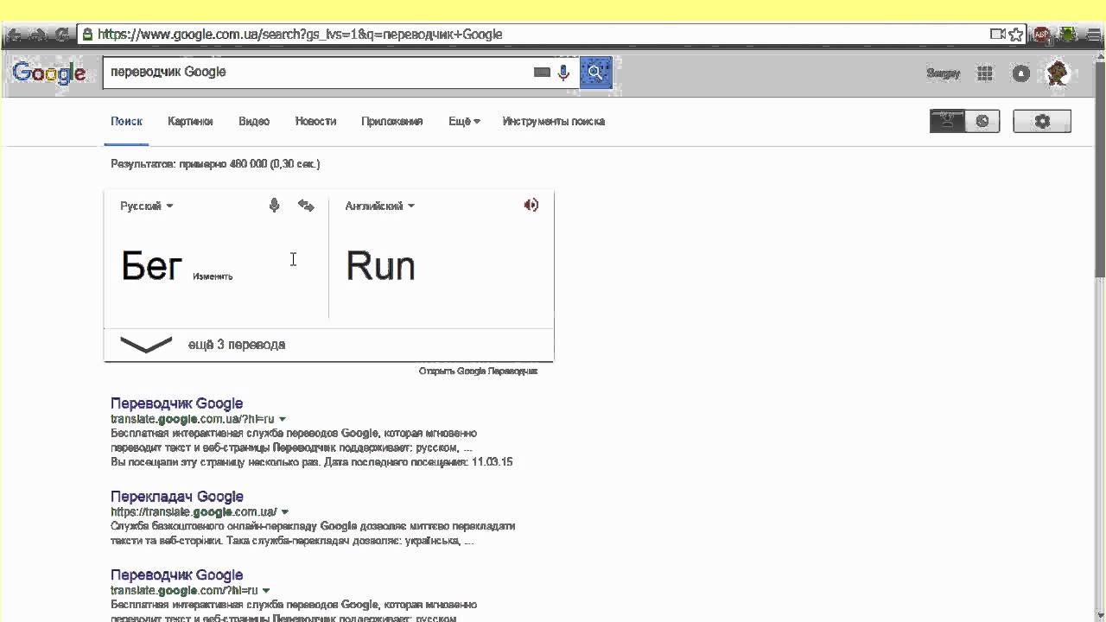The image size is (1106, 622).
Task: Start voice search with microphone icon
Action: (563, 73)
